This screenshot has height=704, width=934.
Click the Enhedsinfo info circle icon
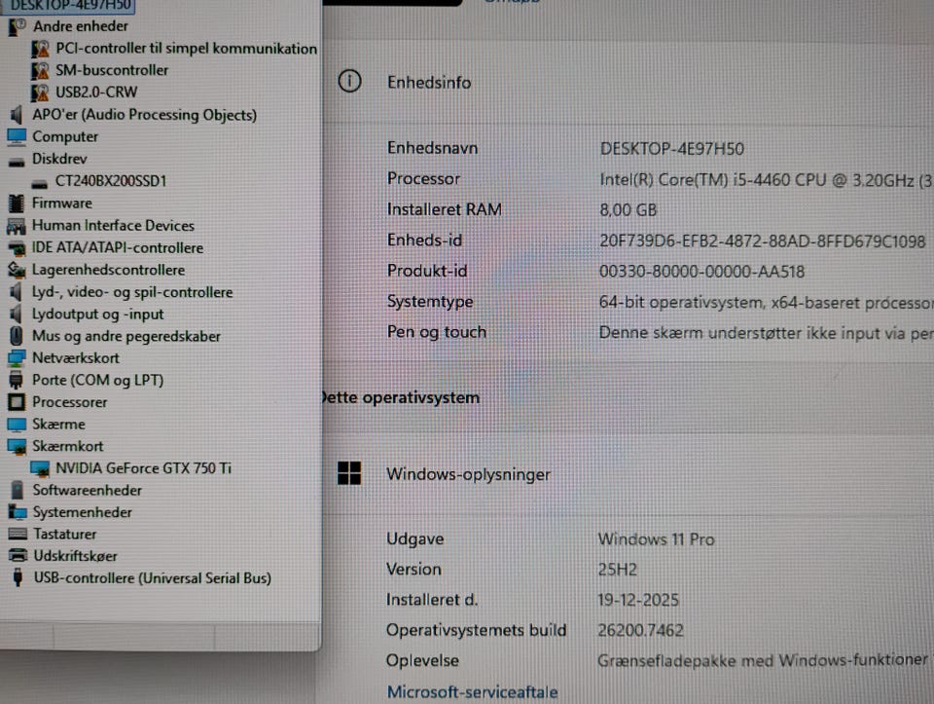tap(349, 81)
